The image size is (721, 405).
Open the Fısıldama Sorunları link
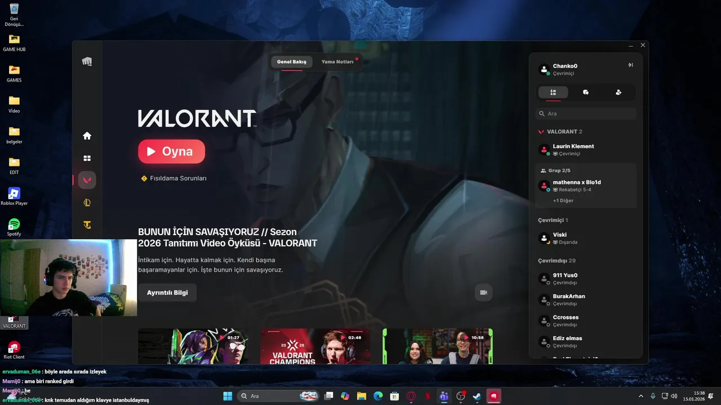pyautogui.click(x=178, y=178)
